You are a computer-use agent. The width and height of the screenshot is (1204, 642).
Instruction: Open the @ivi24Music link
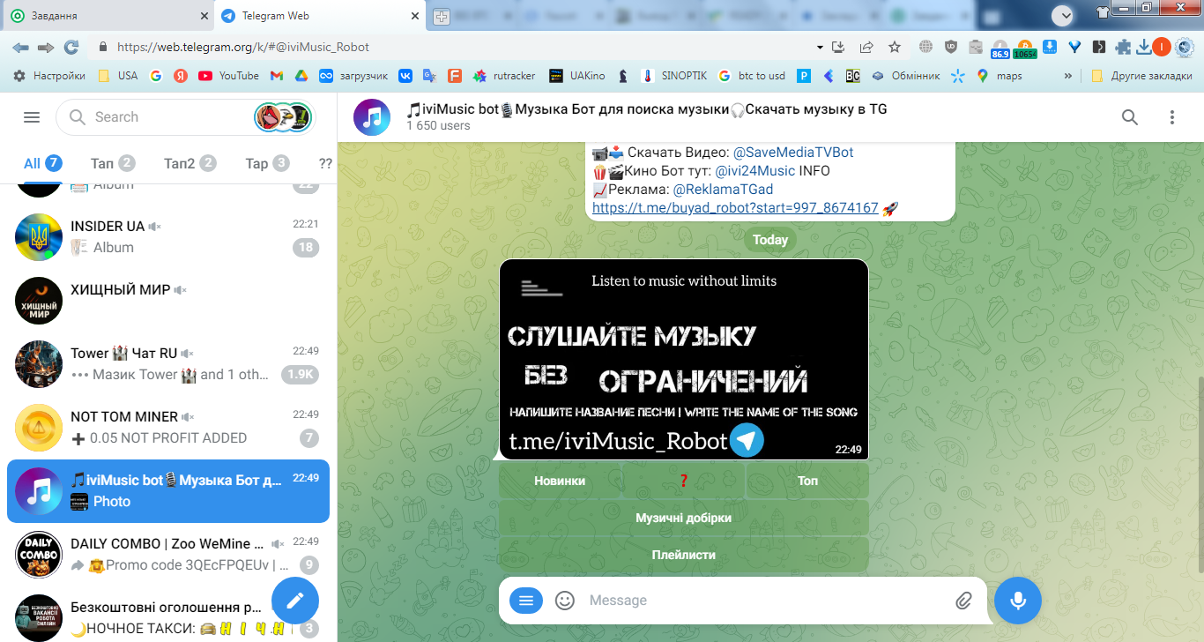[755, 170]
